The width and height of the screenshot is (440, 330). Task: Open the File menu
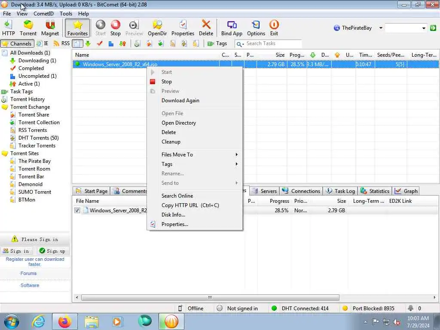(x=7, y=13)
